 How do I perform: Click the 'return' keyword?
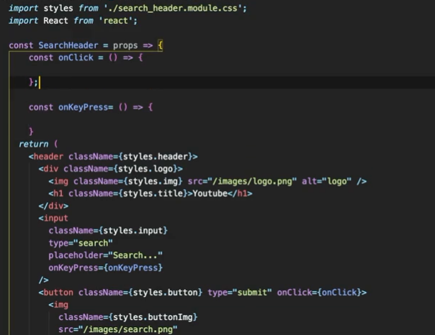[34, 144]
